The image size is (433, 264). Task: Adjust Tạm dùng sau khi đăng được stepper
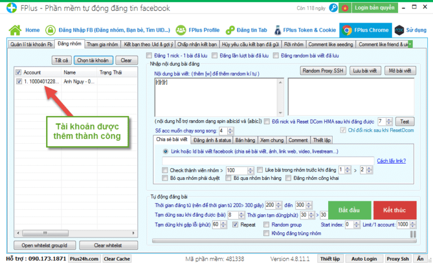click(x=241, y=215)
